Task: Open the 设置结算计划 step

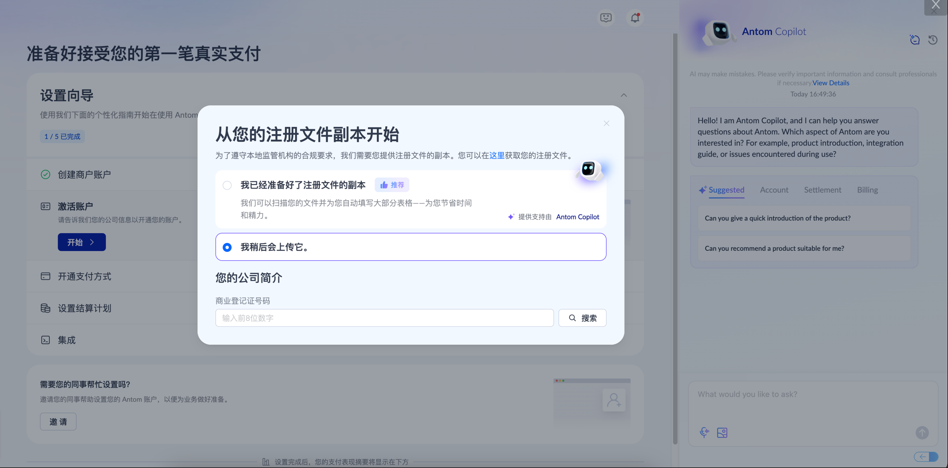Action: coord(84,308)
